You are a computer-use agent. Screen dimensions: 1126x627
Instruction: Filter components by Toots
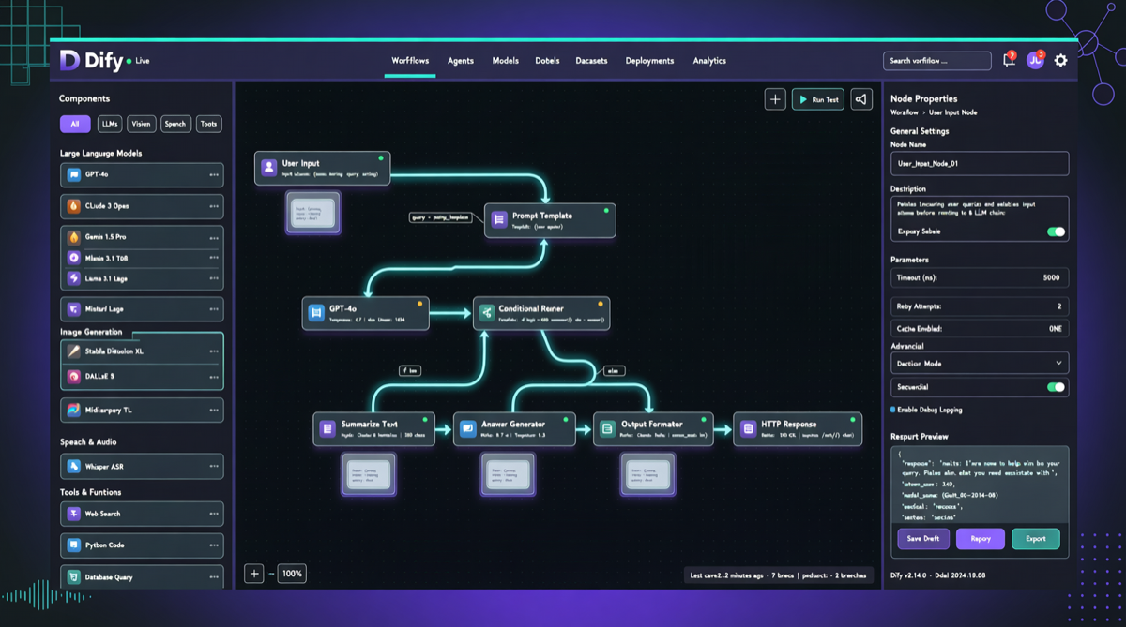point(208,124)
